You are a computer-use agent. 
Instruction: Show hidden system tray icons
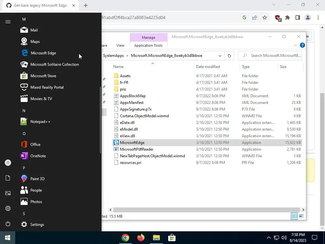click(269, 238)
